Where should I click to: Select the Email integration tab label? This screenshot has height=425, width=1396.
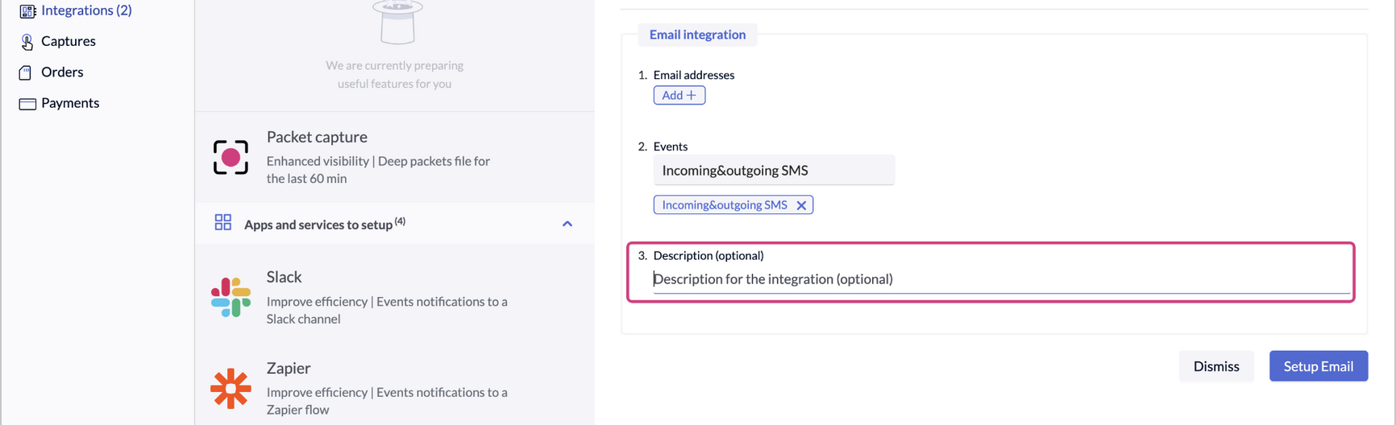[x=697, y=35]
